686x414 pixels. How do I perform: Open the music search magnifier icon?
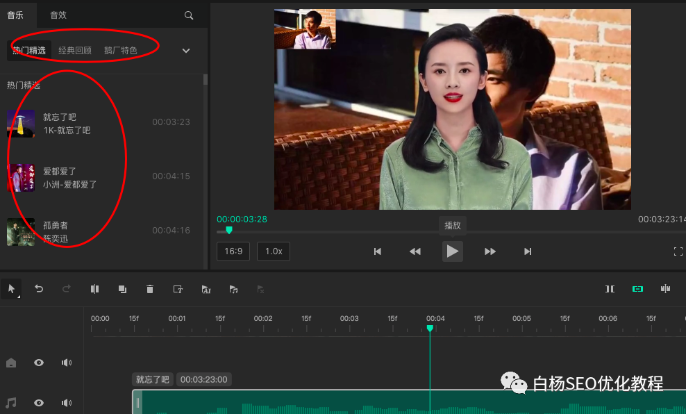[x=189, y=15]
